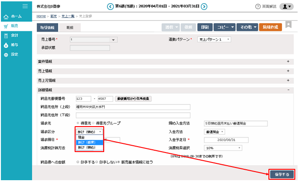Open the 画面解説 help icon
298x182 pixels.
(x=258, y=6)
